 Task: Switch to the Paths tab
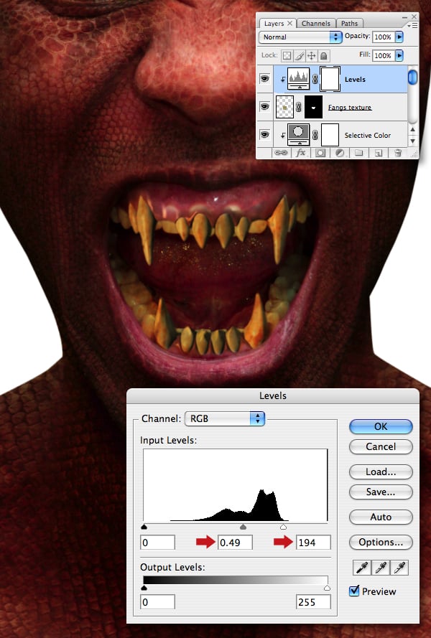[350, 23]
